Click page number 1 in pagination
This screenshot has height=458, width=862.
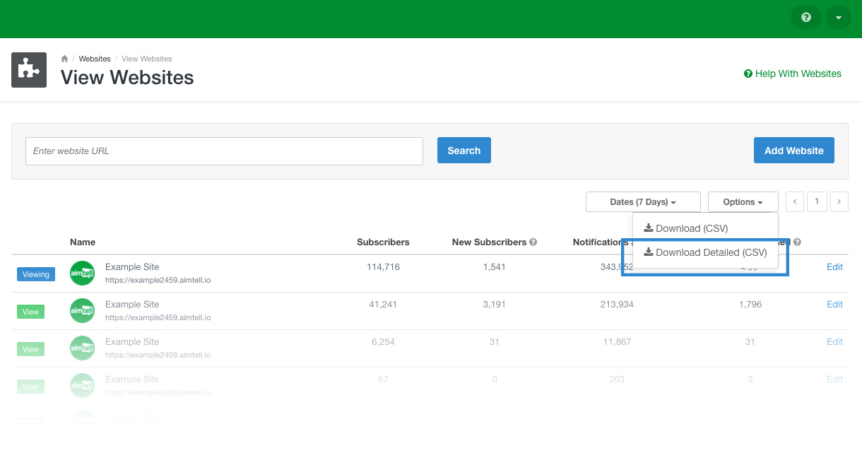tap(817, 202)
